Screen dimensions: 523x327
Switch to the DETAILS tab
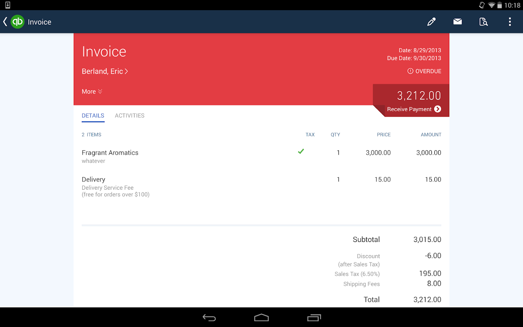[93, 116]
